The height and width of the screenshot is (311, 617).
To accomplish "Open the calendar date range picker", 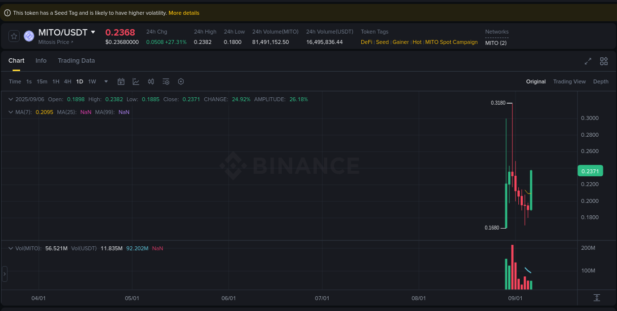I will (121, 81).
